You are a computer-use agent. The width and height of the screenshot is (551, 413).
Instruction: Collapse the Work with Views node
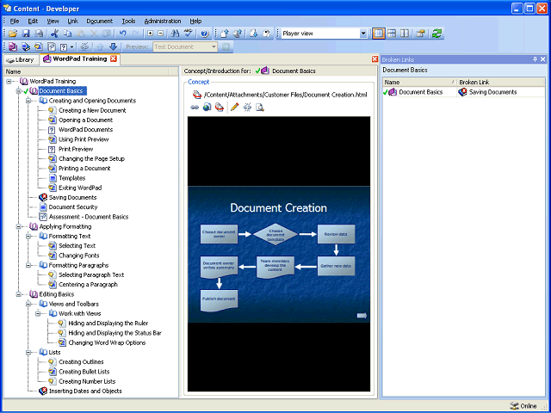pyautogui.click(x=39, y=313)
